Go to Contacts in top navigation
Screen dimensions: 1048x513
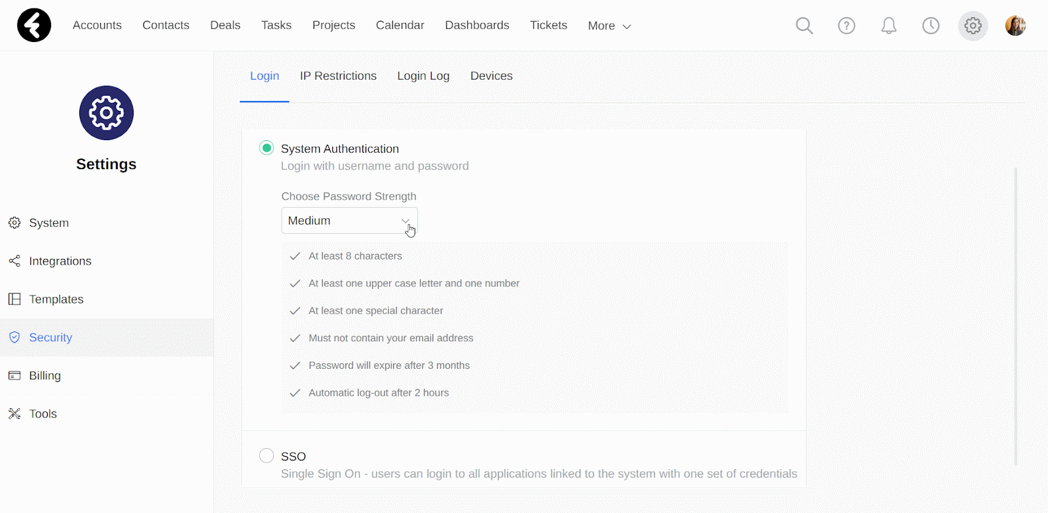click(x=166, y=25)
